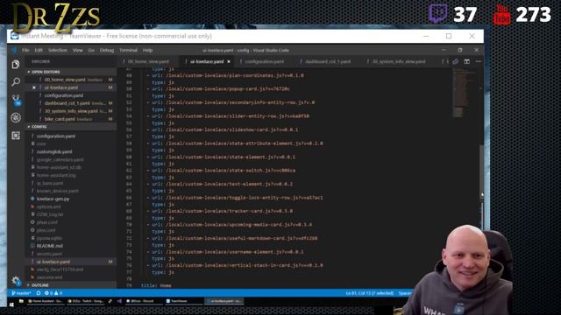Screen dimensions: 561x315
Task: Open Visual Studio icon in taskbar
Action: tap(119, 301)
